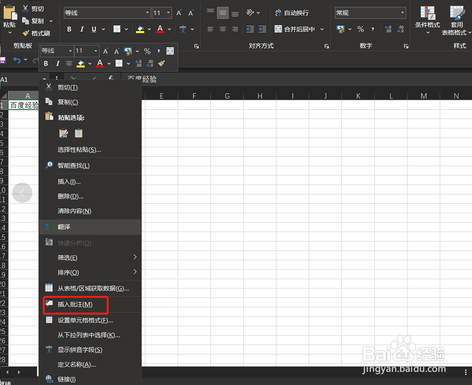Click Undo arrow in quick access toolbar

17,60
